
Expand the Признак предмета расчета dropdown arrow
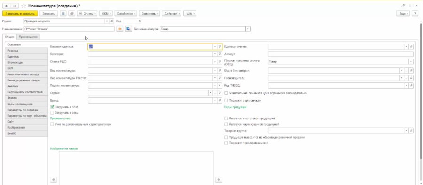point(411,61)
